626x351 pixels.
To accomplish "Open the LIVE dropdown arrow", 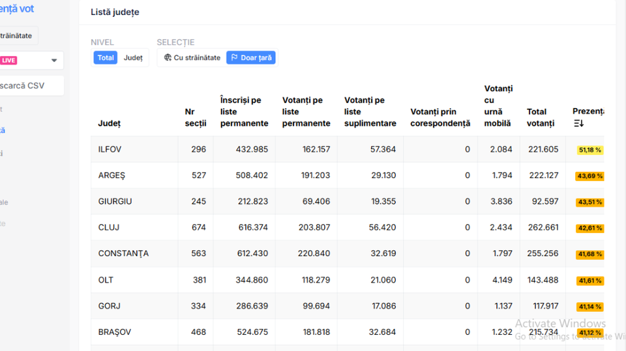I will point(54,61).
